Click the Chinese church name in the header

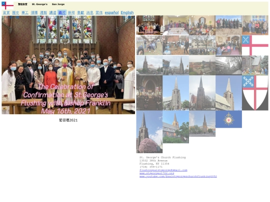click(22, 4)
